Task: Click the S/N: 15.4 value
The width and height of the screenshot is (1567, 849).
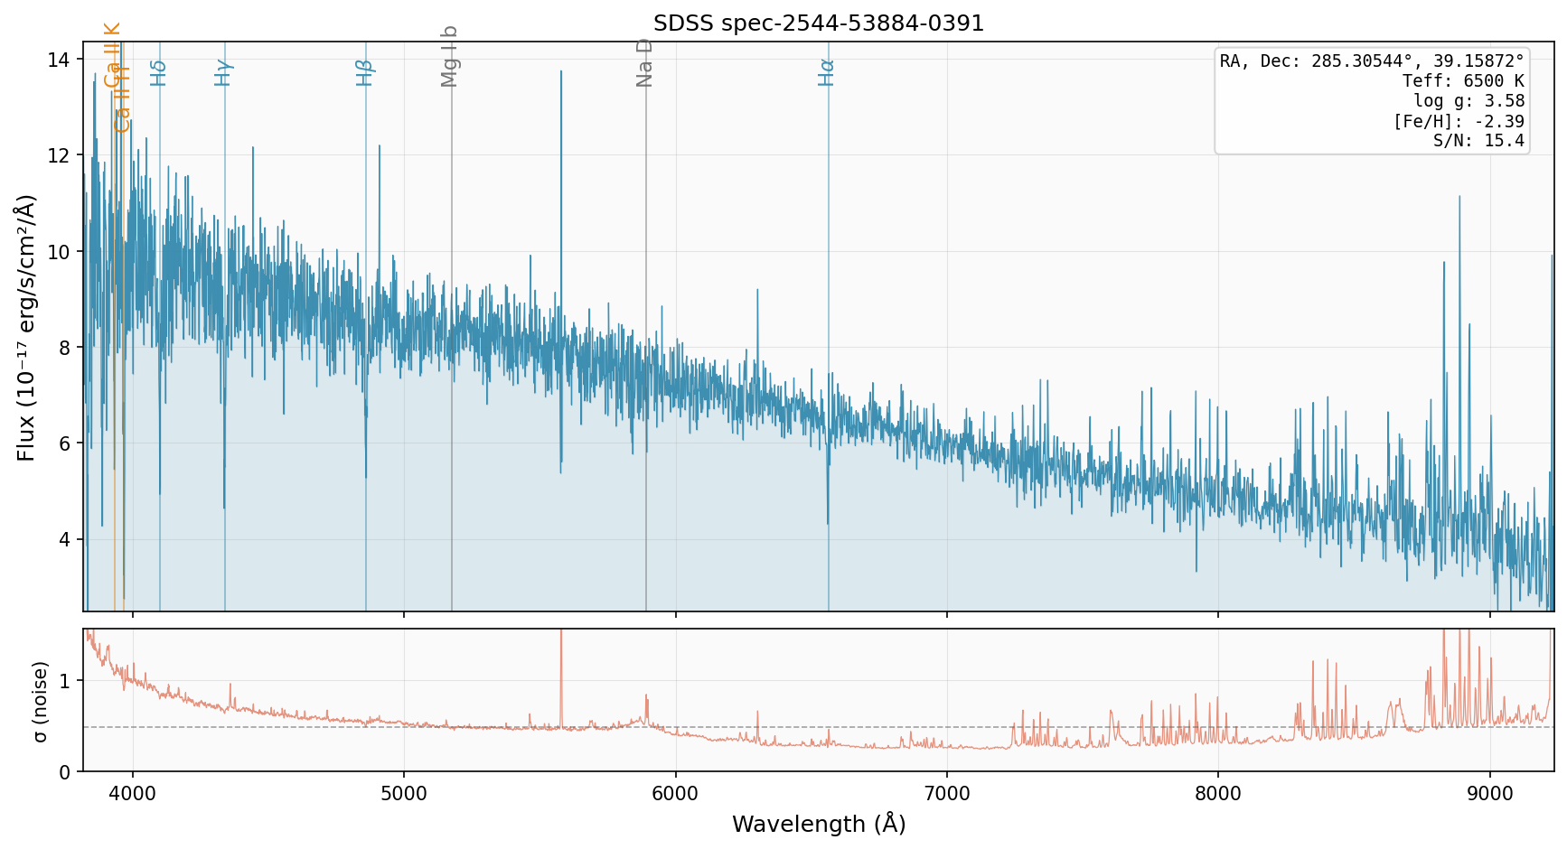Action: (1478, 141)
